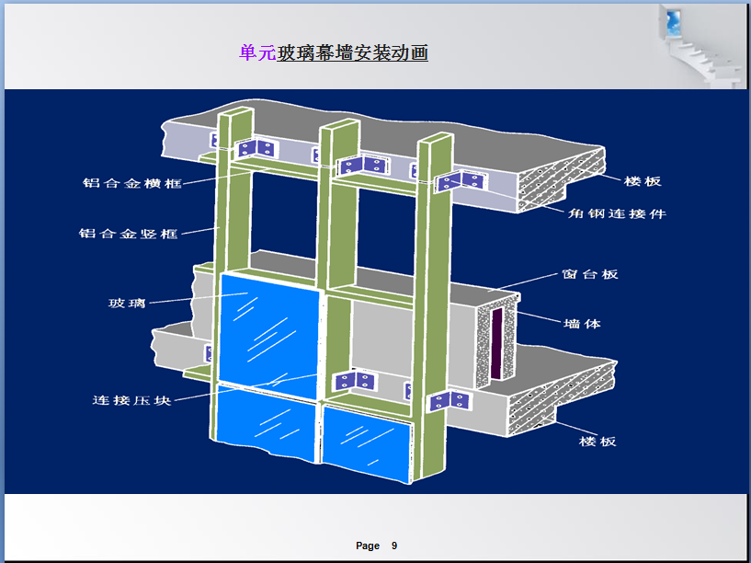Click the 玻璃 label on the left
Image resolution: width=751 pixels, height=563 pixels.
tap(127, 303)
